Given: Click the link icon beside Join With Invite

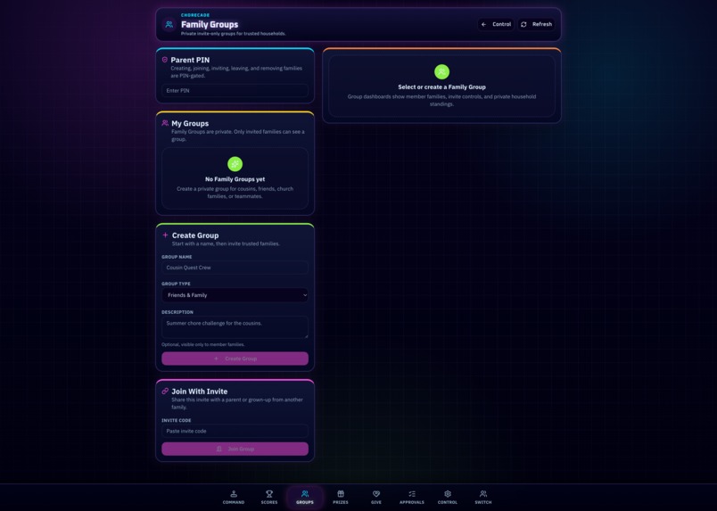Looking at the screenshot, I should tap(165, 391).
